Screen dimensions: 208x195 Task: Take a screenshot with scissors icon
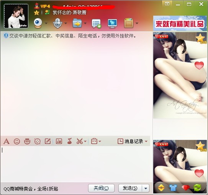point(80,141)
